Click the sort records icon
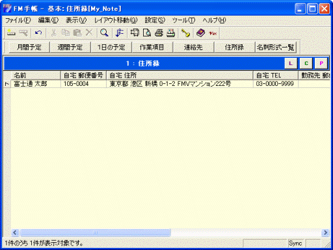This screenshot has height=250, width=333. pyautogui.click(x=119, y=33)
